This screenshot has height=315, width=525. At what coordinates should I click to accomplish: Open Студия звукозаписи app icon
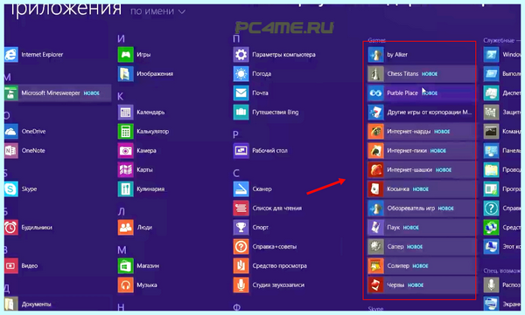(x=241, y=285)
